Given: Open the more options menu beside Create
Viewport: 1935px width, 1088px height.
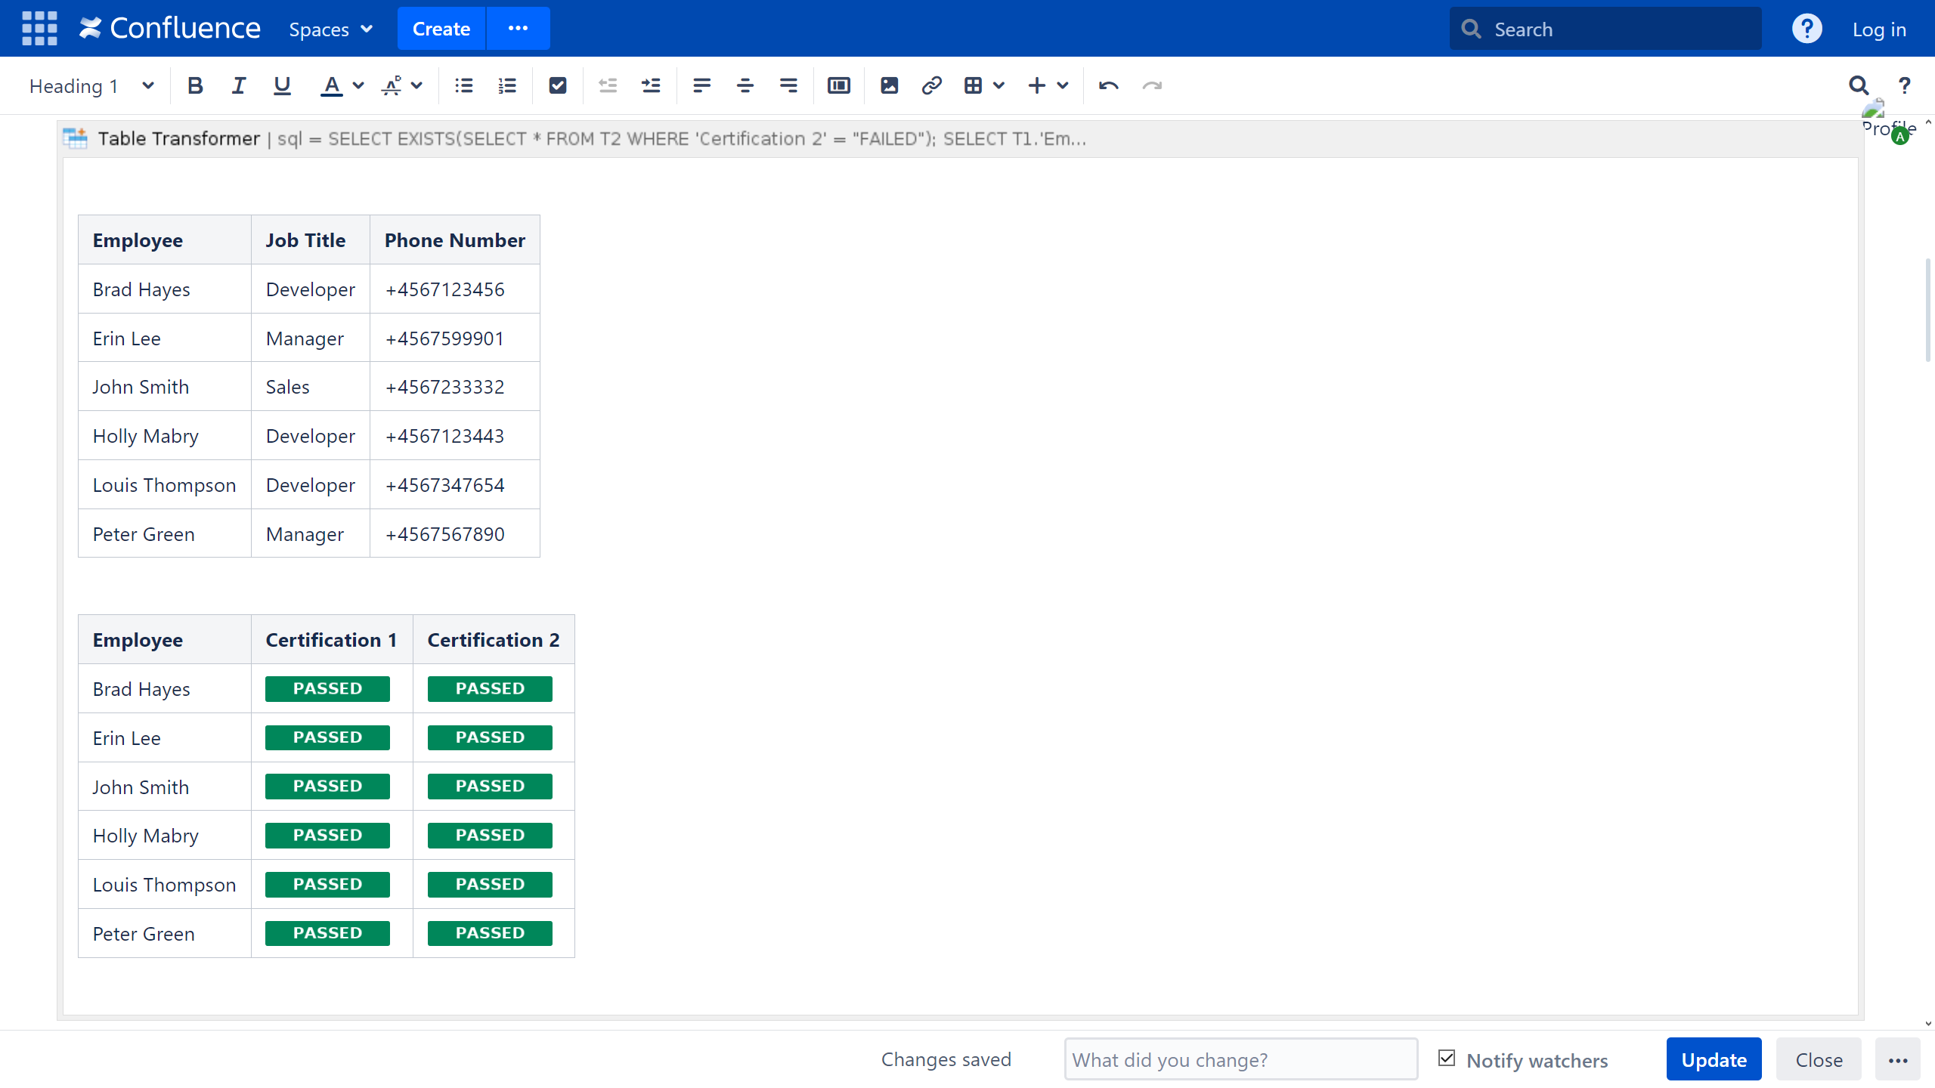Looking at the screenshot, I should 518,29.
